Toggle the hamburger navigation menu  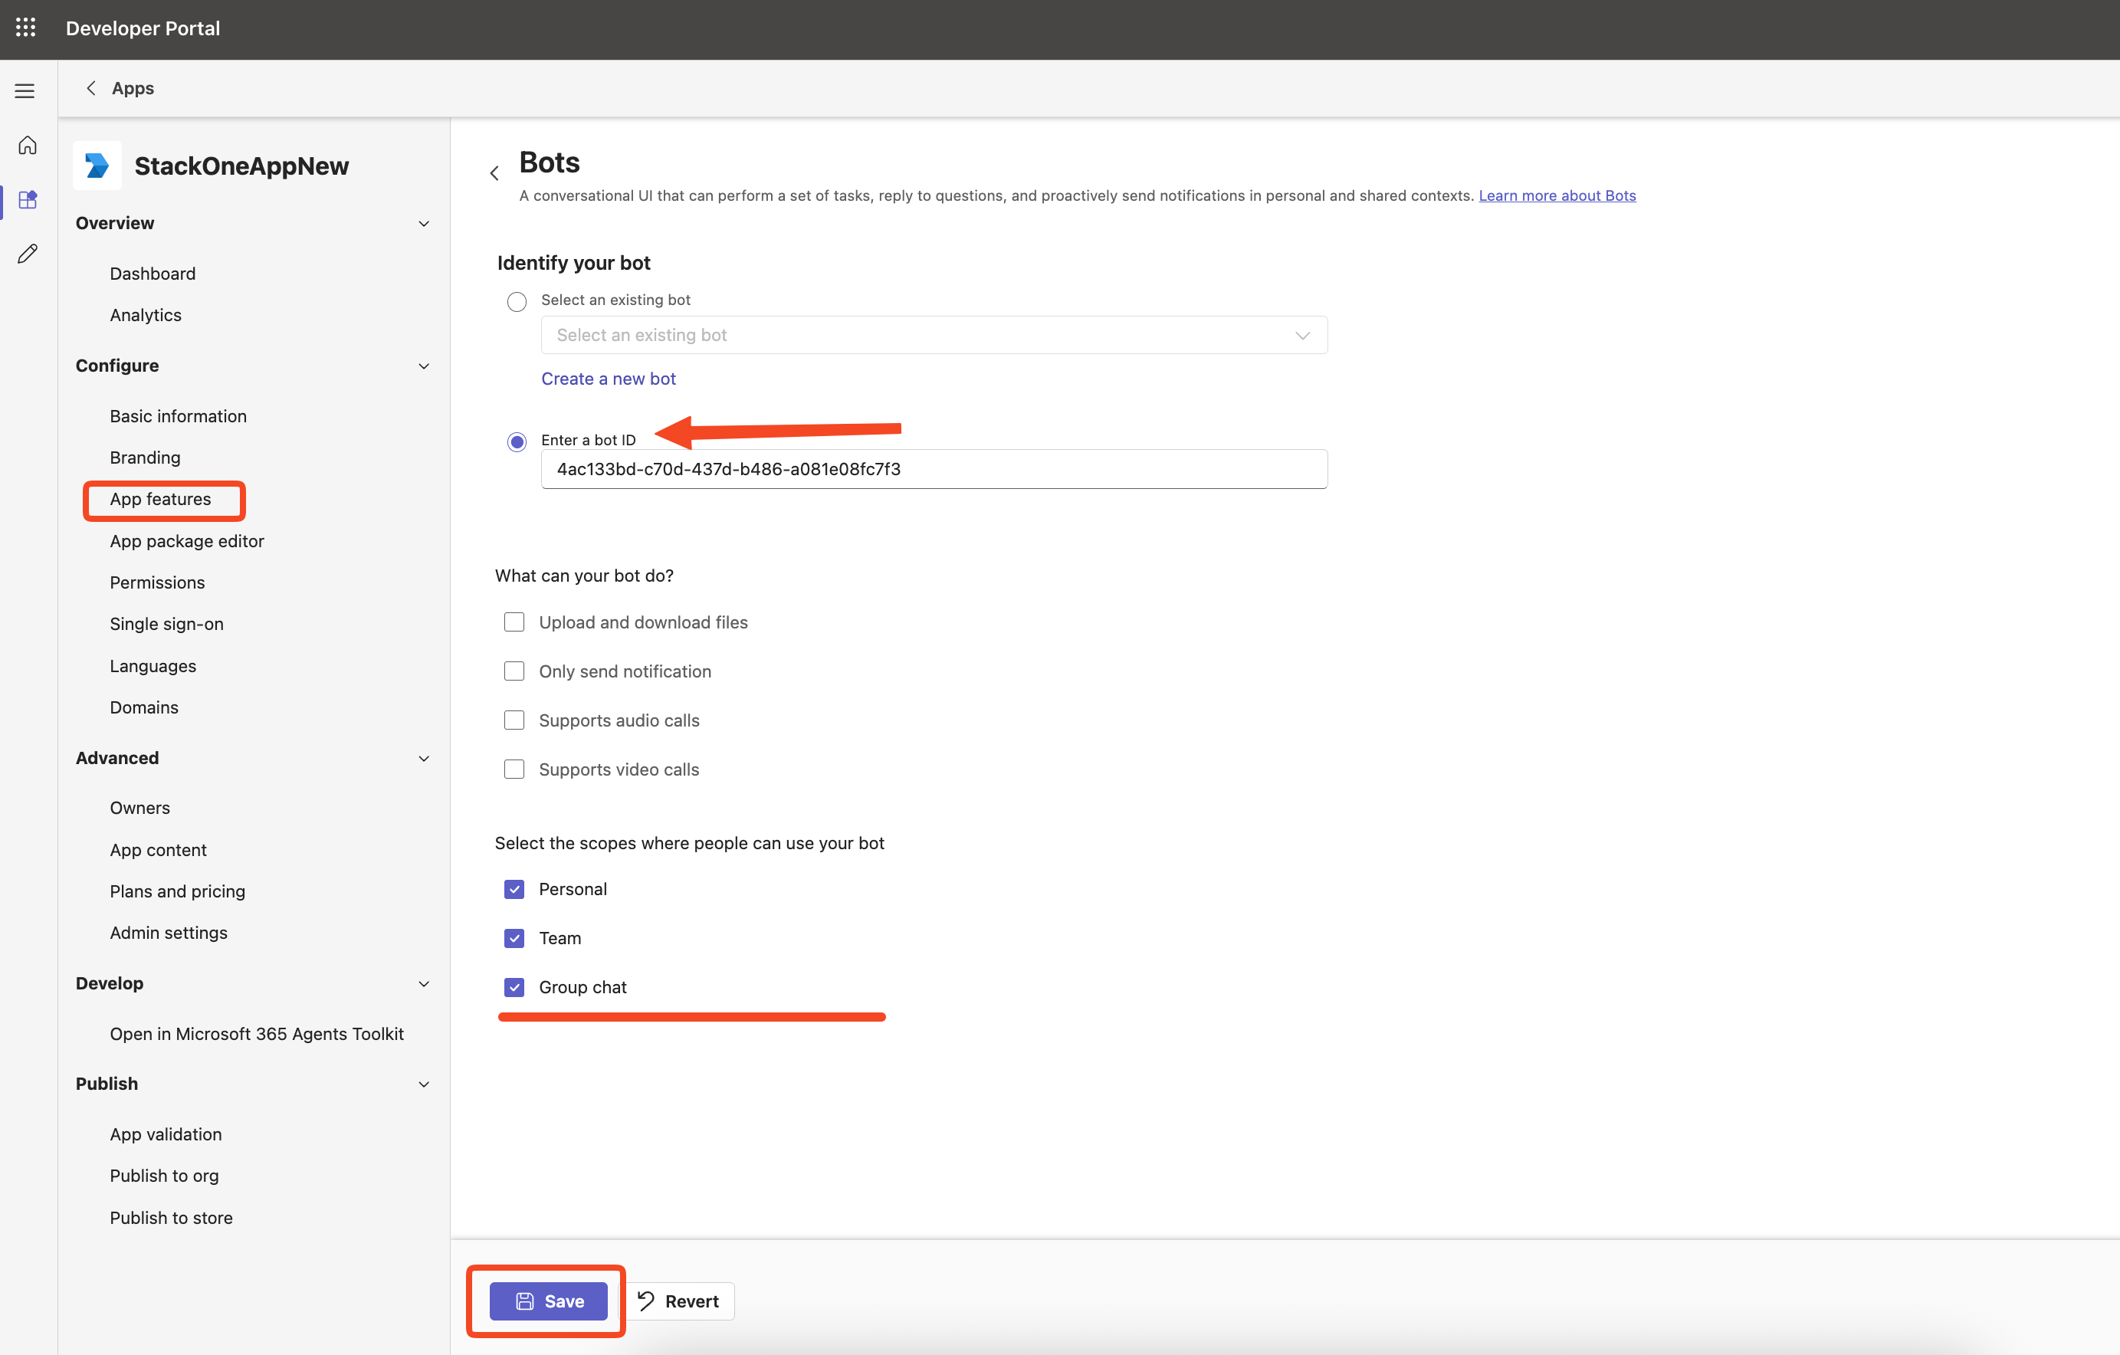(25, 90)
